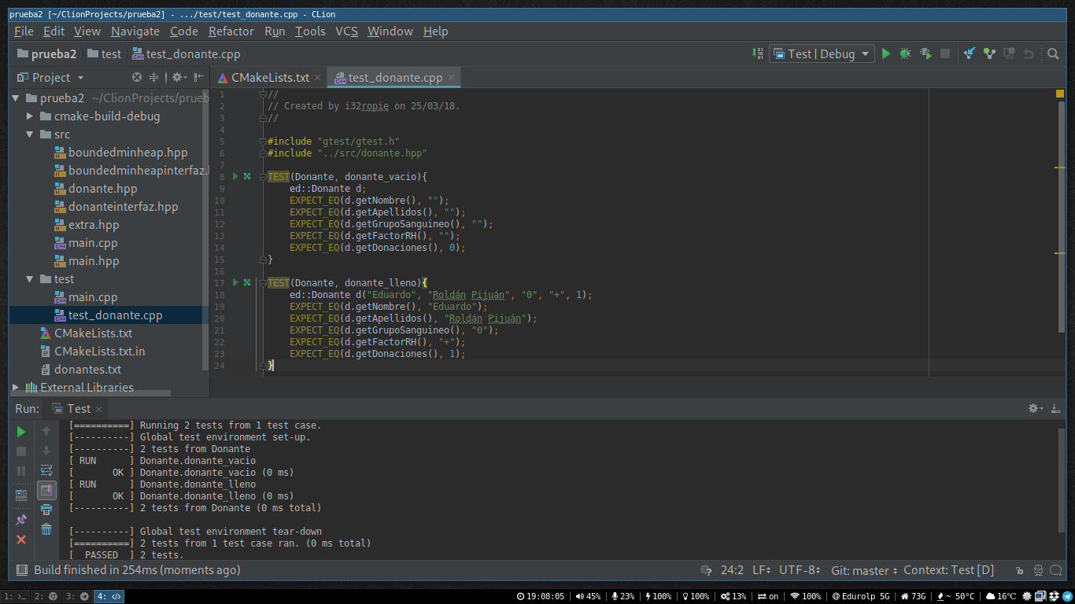Click the Build project icon

tap(758, 53)
